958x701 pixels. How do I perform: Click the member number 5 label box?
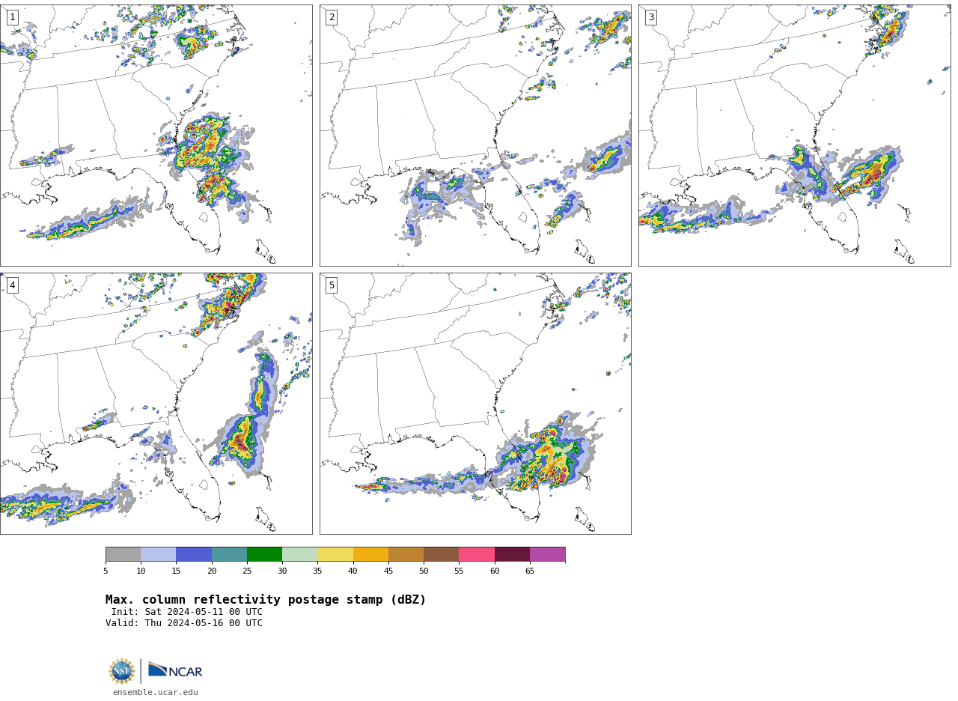click(332, 285)
